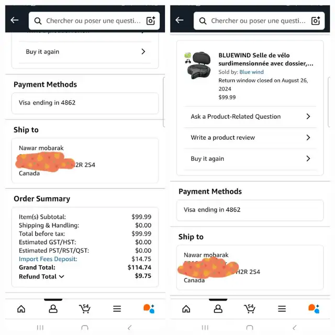Go to Home tab in left bottom bar
The width and height of the screenshot is (335, 335).
21,309
